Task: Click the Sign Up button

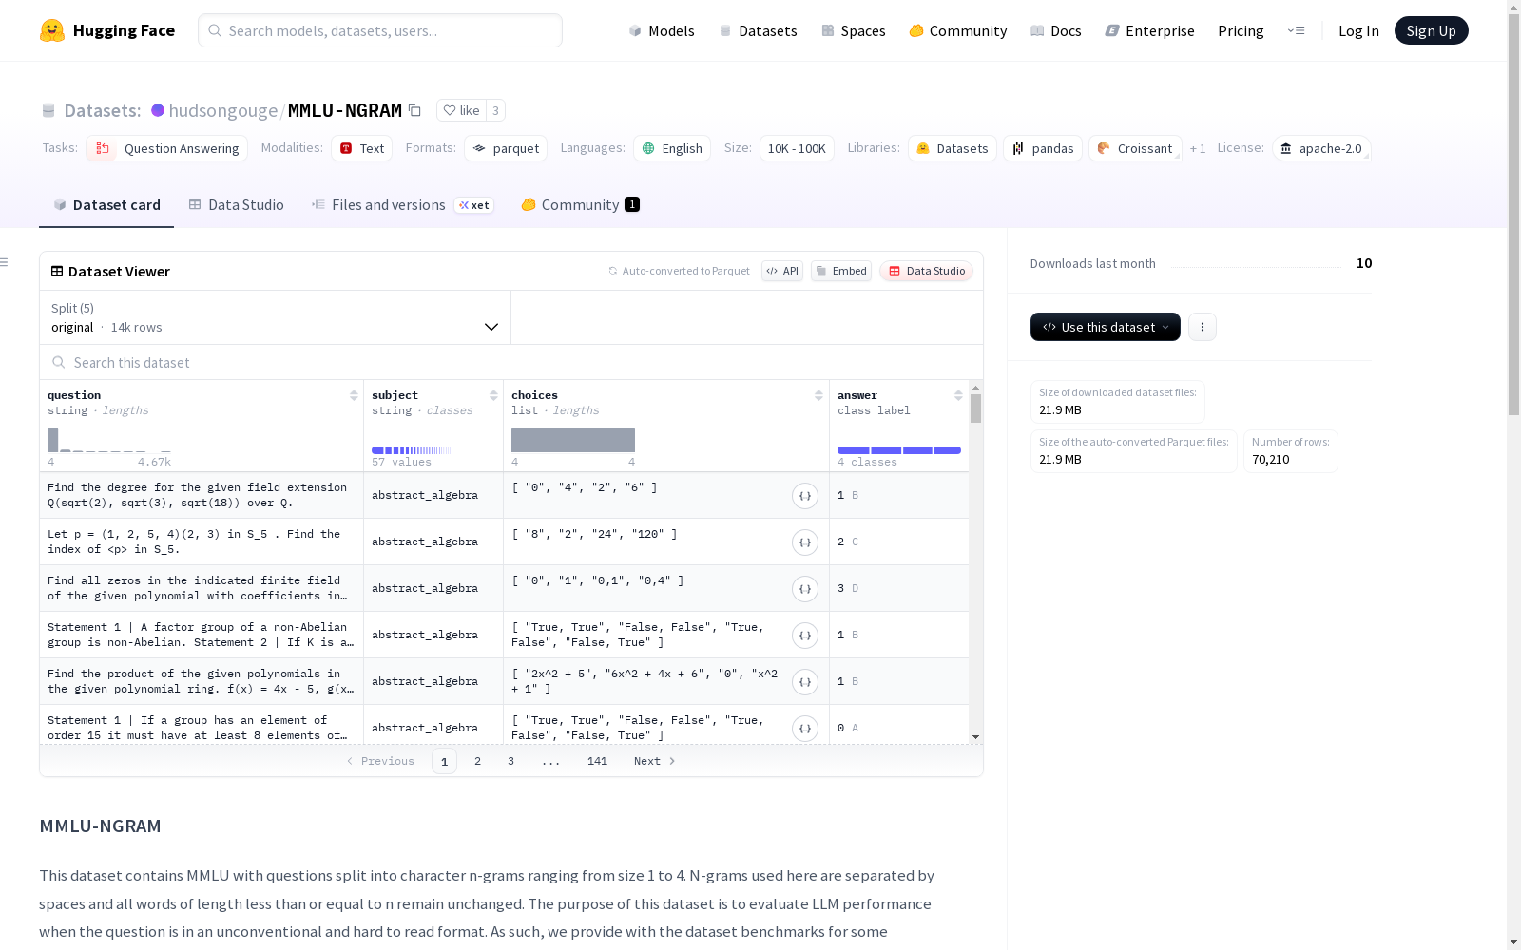Action: click(1432, 30)
